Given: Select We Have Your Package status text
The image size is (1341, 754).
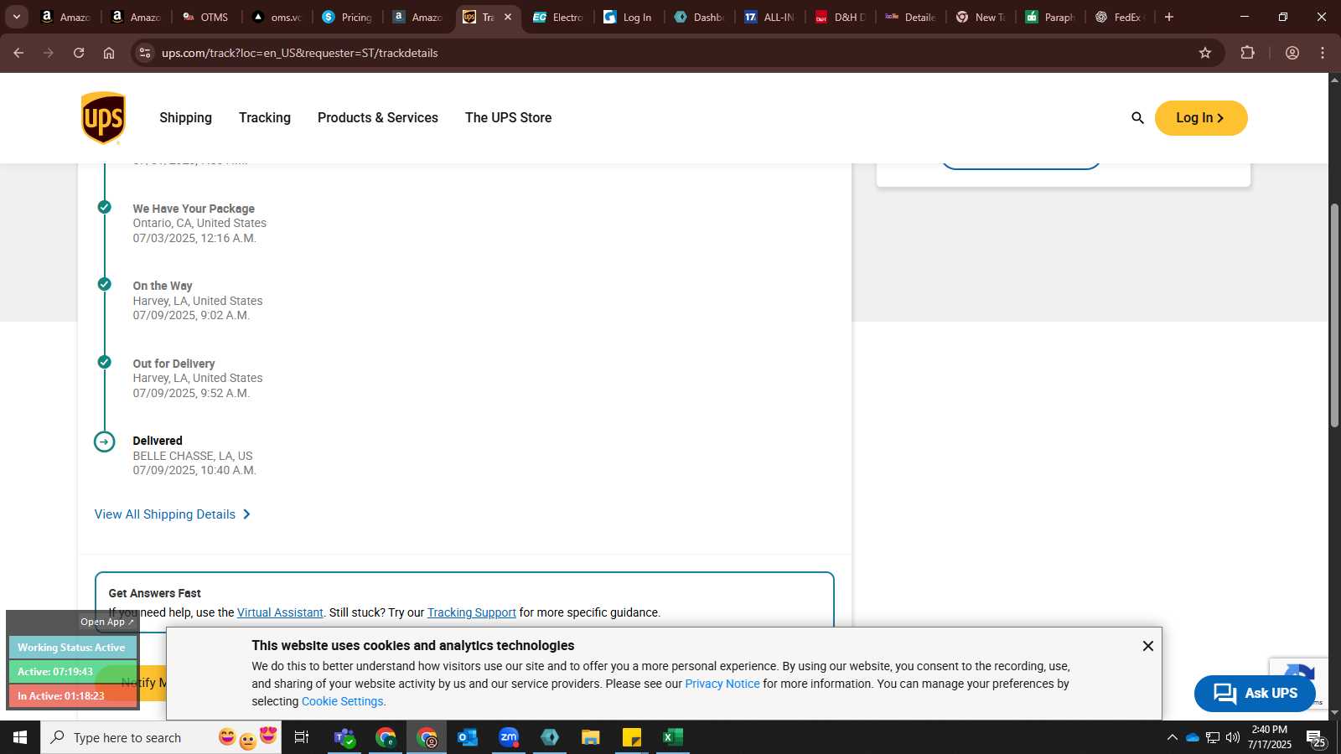Looking at the screenshot, I should [194, 209].
